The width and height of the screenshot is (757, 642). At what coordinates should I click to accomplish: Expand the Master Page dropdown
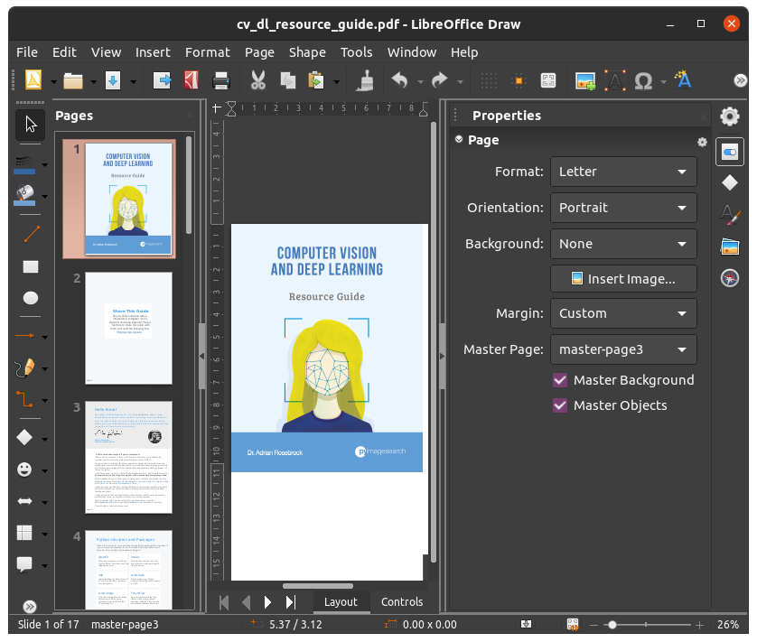623,349
